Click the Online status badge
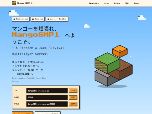 click(57, 19)
